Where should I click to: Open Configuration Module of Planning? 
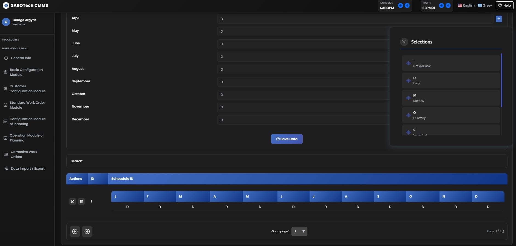tap(27, 121)
